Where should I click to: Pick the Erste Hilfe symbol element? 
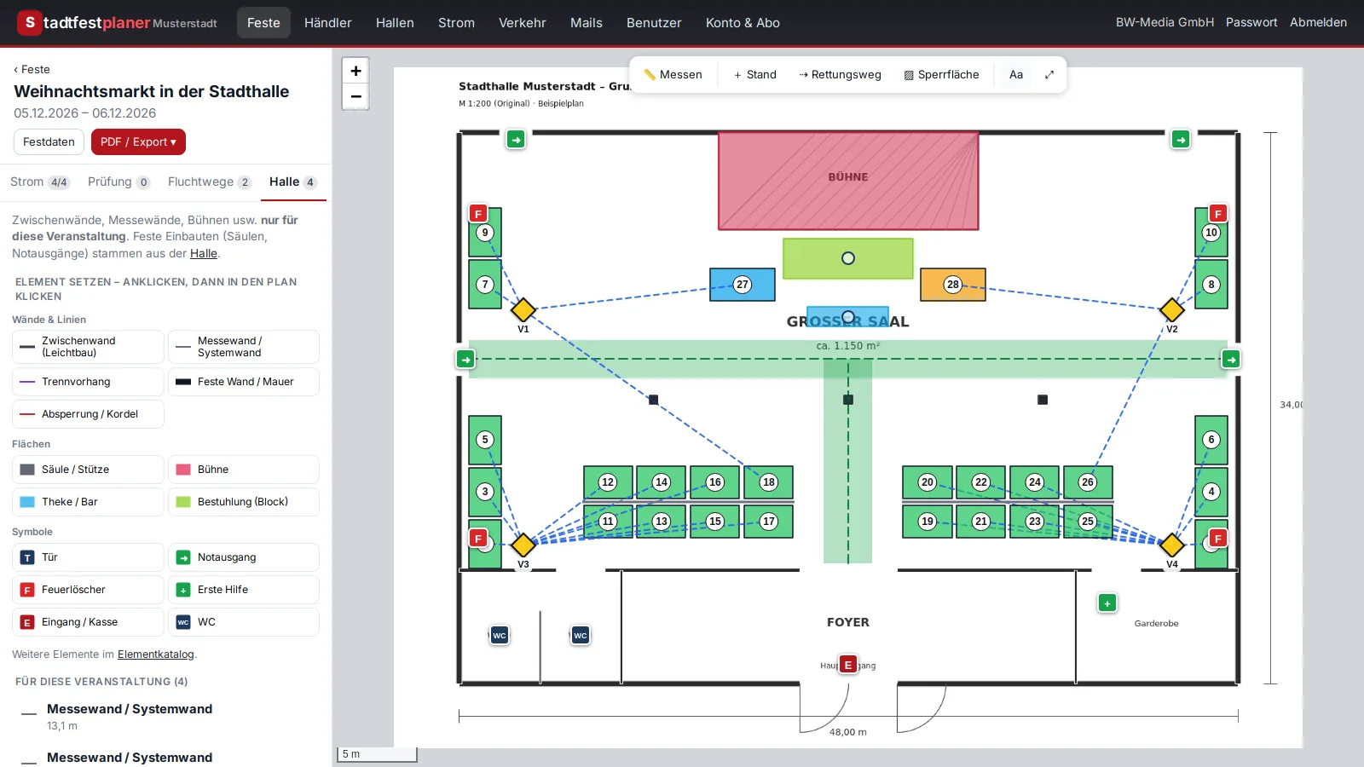pyautogui.click(x=244, y=590)
